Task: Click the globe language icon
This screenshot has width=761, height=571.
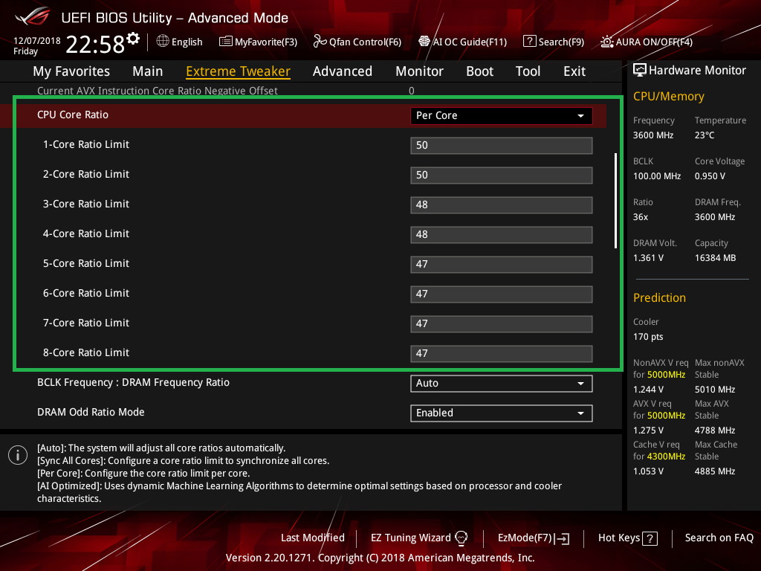Action: click(x=163, y=42)
